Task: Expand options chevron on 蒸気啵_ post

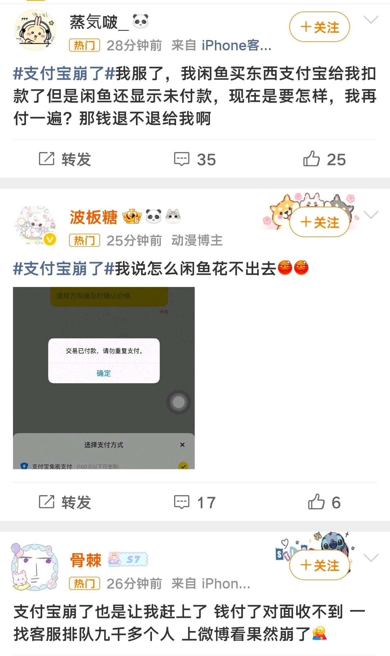Action: tap(371, 20)
